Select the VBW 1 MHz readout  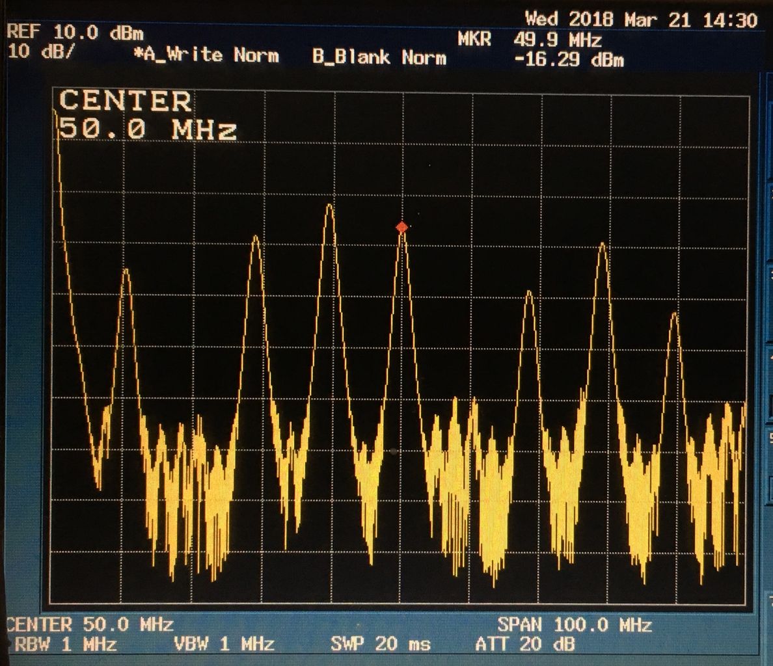click(224, 644)
